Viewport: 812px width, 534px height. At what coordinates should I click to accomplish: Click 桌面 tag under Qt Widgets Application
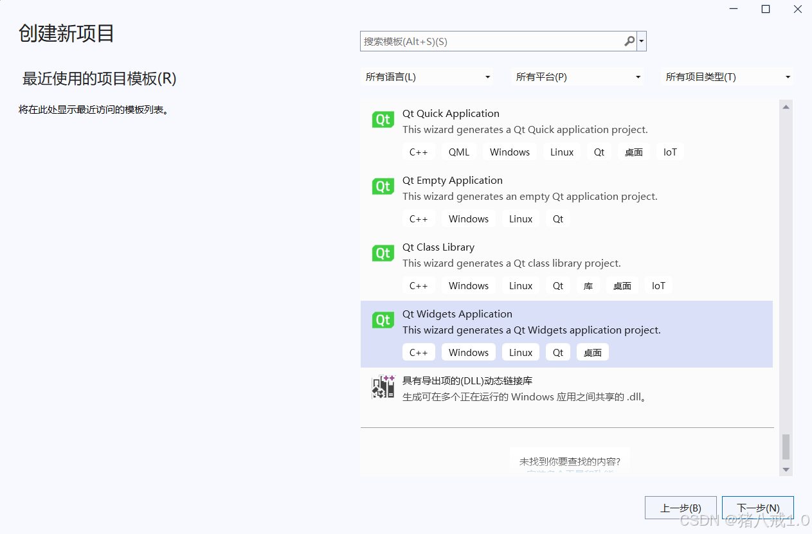click(x=593, y=353)
